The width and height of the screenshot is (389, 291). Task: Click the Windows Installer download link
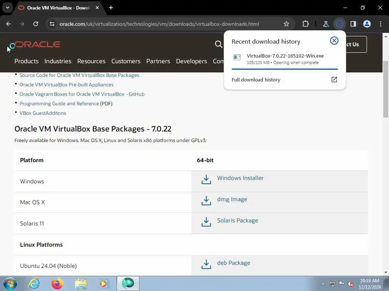point(240,178)
